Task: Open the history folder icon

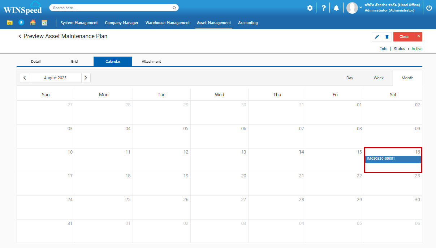Action: (10, 23)
